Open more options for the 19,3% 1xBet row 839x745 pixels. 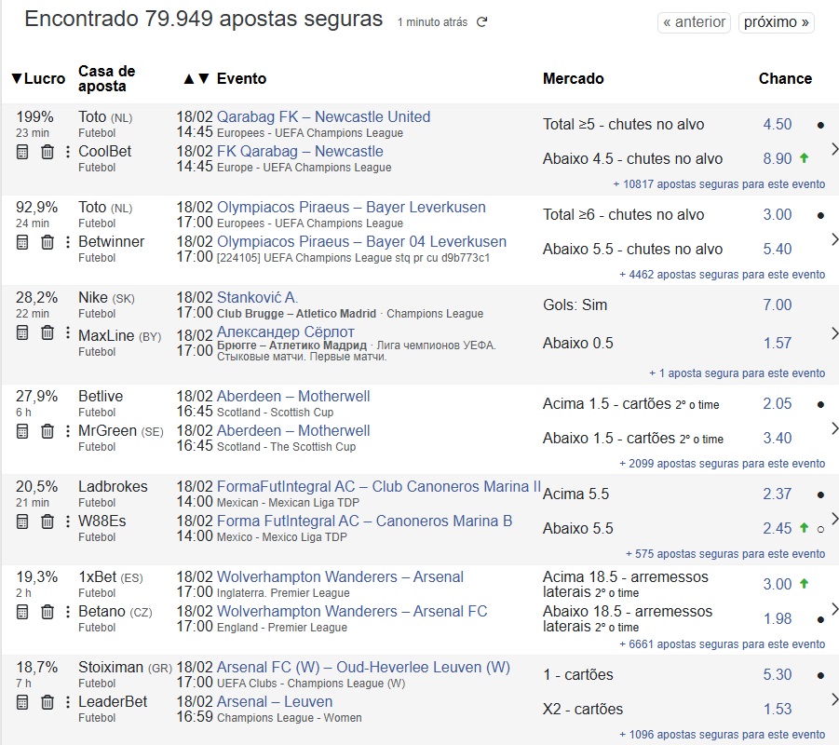point(67,612)
